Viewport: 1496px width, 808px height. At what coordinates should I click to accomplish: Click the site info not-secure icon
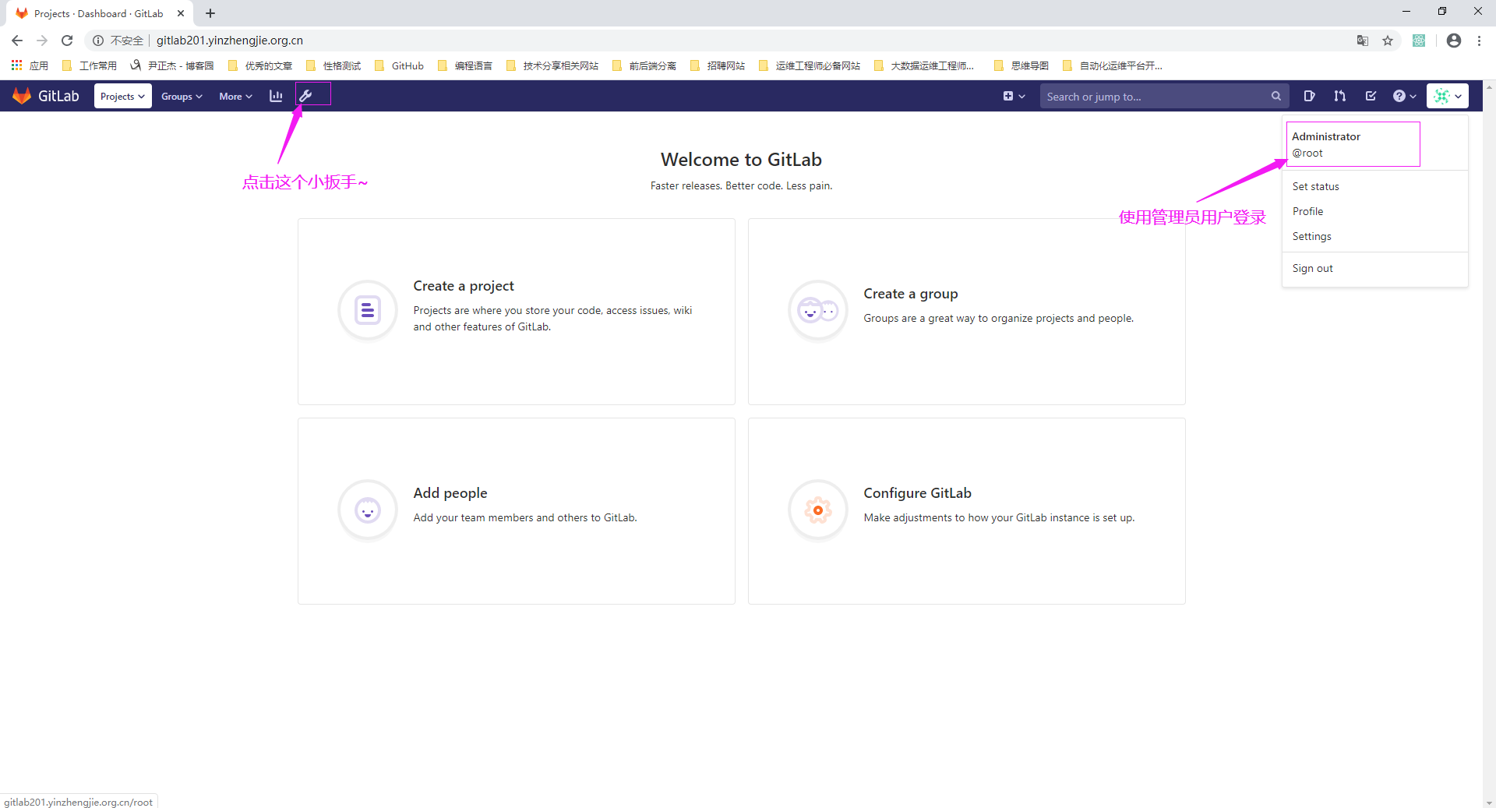[x=98, y=41]
